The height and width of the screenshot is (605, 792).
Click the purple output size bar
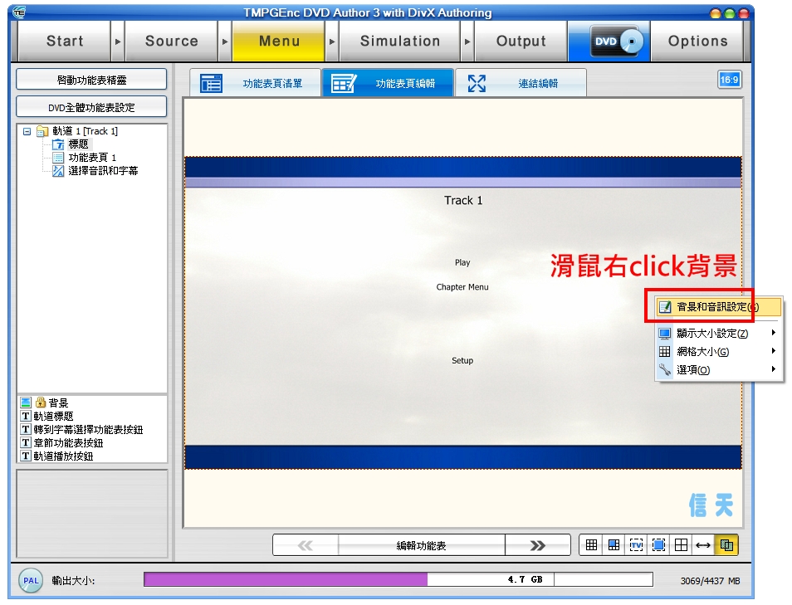click(x=285, y=579)
